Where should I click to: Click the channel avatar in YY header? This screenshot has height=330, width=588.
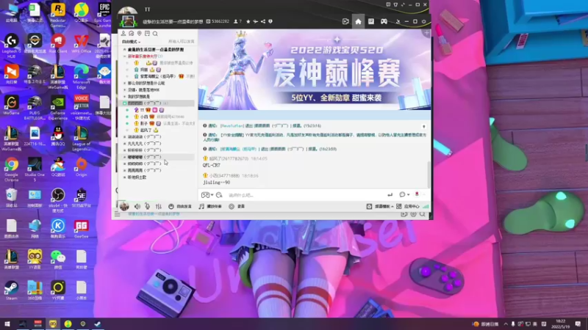[128, 22]
